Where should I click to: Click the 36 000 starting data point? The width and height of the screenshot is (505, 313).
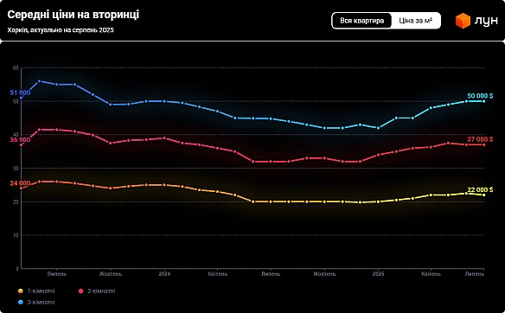click(22, 145)
